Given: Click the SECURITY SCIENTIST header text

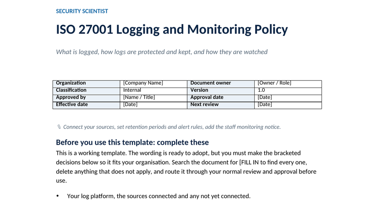Looking at the screenshot, I should click(82, 11).
